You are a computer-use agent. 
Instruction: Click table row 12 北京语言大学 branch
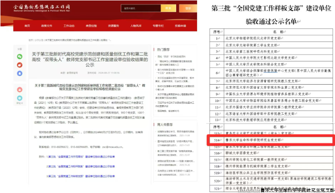coord(271,114)
